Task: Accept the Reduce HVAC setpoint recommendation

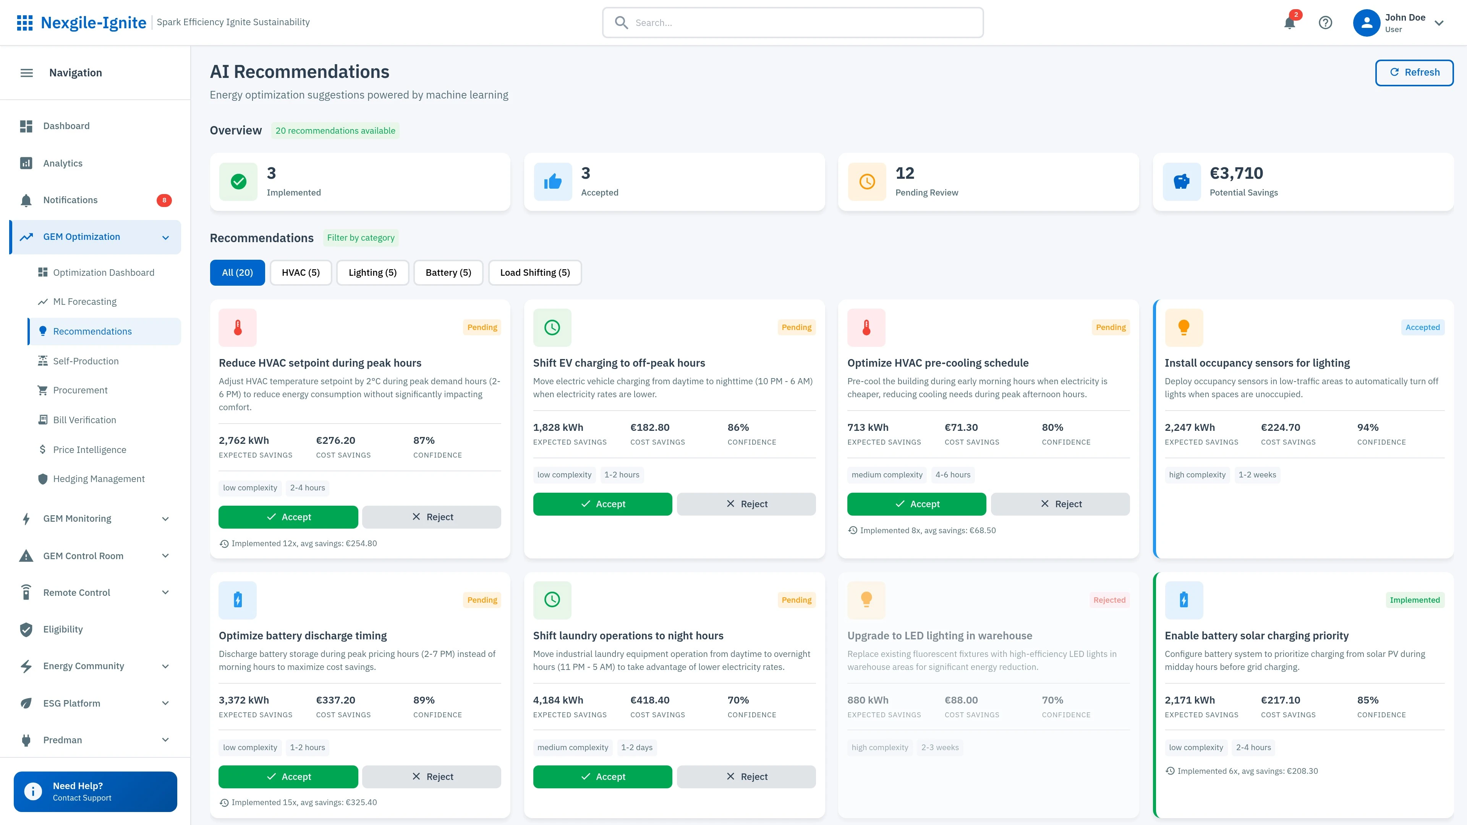Action: pos(288,516)
